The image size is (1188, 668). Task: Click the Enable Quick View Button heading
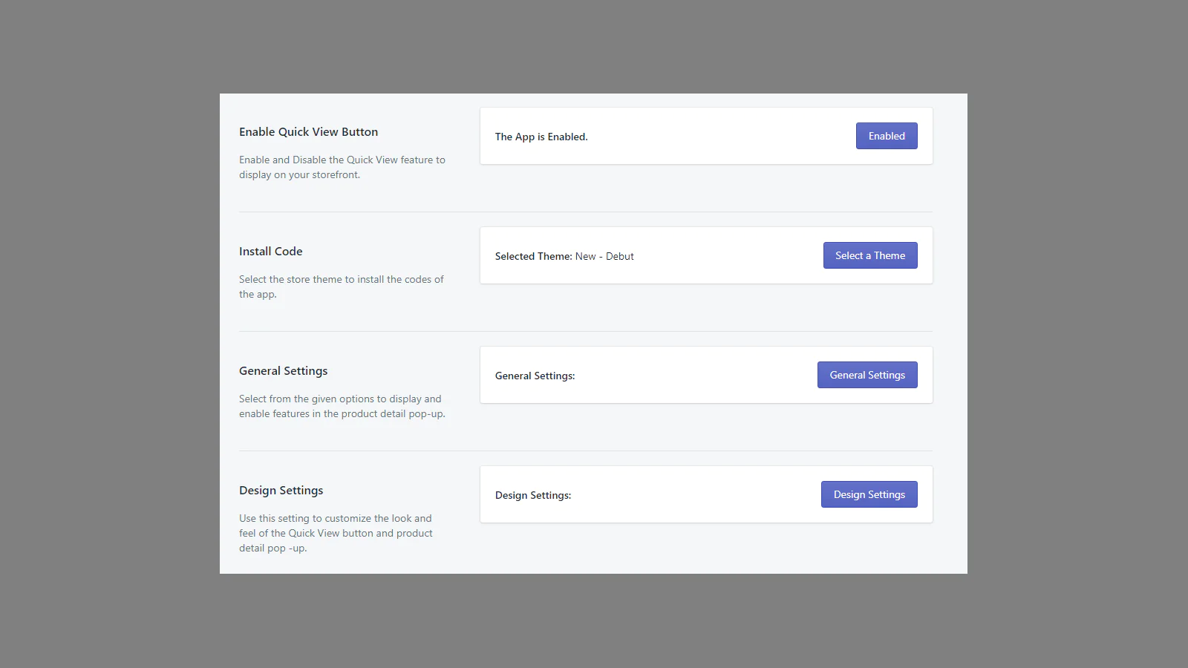coord(308,132)
